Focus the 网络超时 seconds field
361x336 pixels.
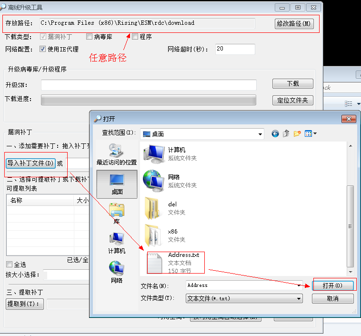(235, 49)
